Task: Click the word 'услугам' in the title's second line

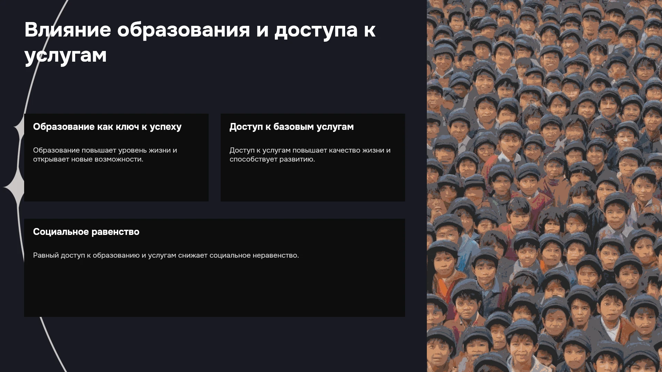Action: (x=66, y=55)
